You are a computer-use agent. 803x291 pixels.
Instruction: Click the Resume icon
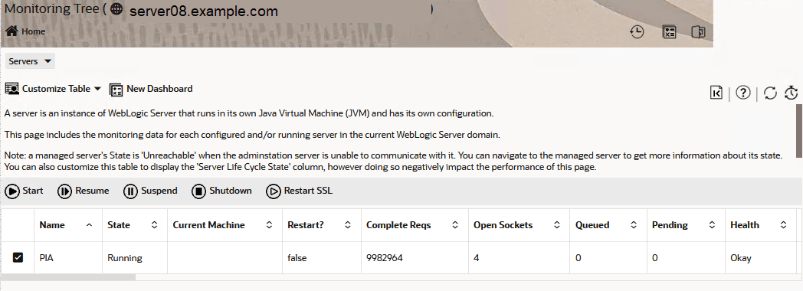pos(64,191)
